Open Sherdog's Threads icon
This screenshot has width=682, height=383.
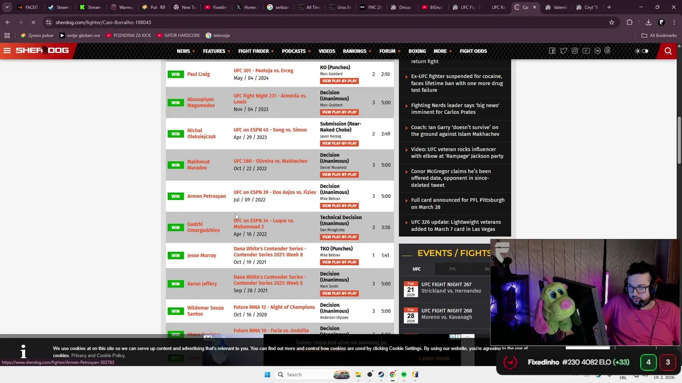607,51
